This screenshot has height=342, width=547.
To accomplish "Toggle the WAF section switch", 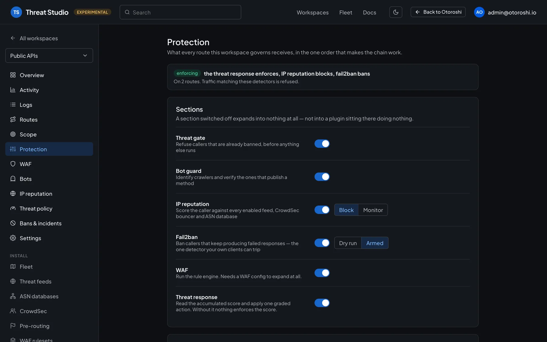I will tap(322, 273).
